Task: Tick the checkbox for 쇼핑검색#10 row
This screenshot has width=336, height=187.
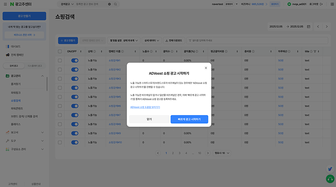Action: pyautogui.click(x=60, y=142)
